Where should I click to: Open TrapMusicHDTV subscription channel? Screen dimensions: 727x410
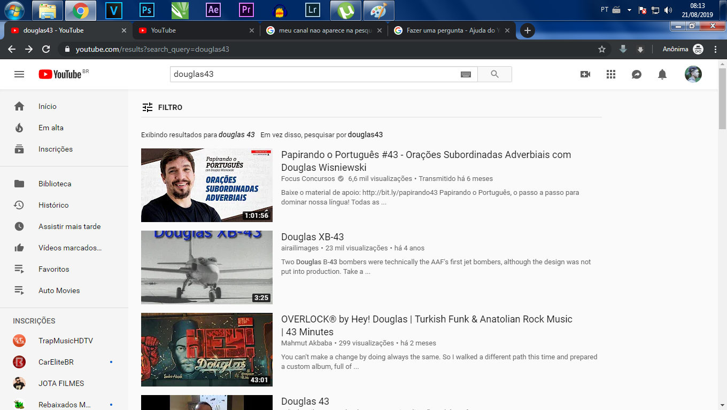click(64, 341)
